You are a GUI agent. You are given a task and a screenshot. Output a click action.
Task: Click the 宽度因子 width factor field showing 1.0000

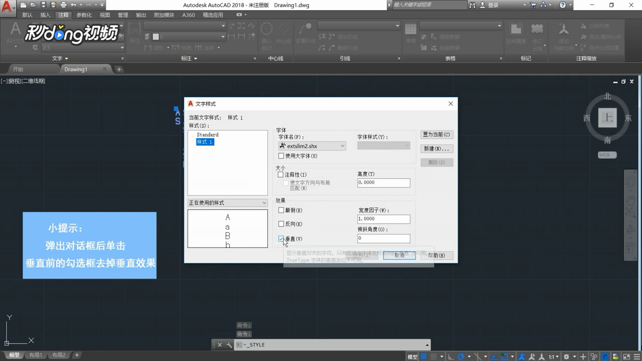click(x=384, y=219)
